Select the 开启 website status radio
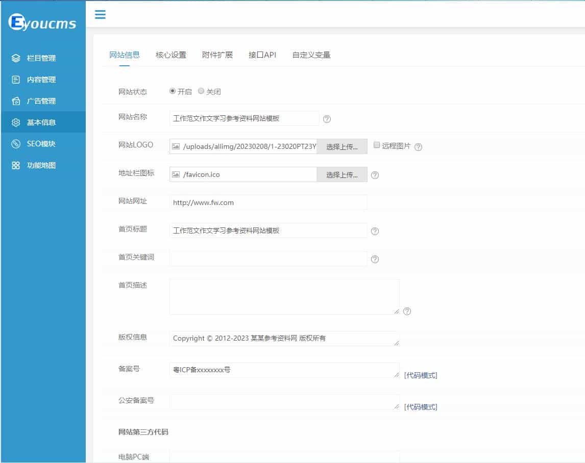The height and width of the screenshot is (463, 585). point(173,91)
